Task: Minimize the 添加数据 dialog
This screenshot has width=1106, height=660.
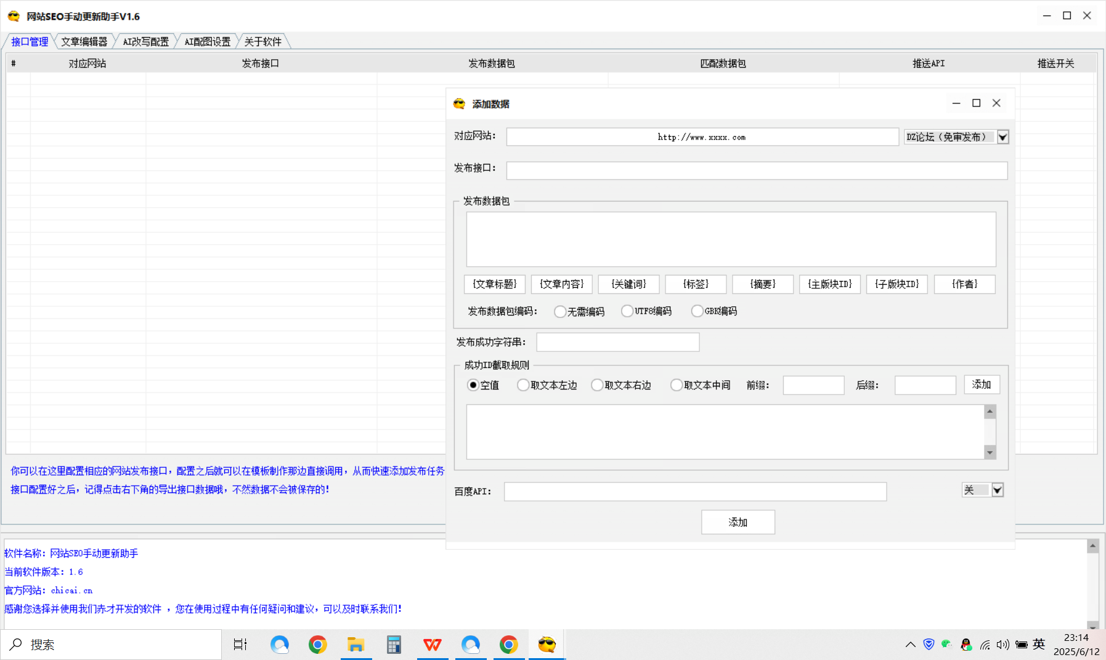Action: click(x=956, y=103)
